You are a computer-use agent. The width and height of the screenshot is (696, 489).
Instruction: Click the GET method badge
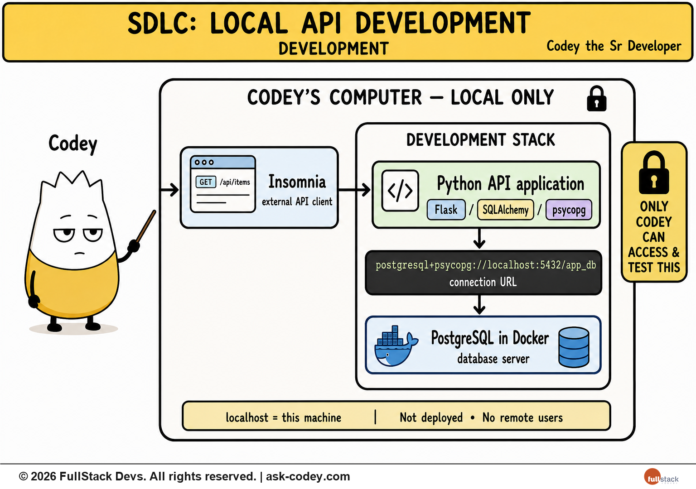pyautogui.click(x=206, y=182)
